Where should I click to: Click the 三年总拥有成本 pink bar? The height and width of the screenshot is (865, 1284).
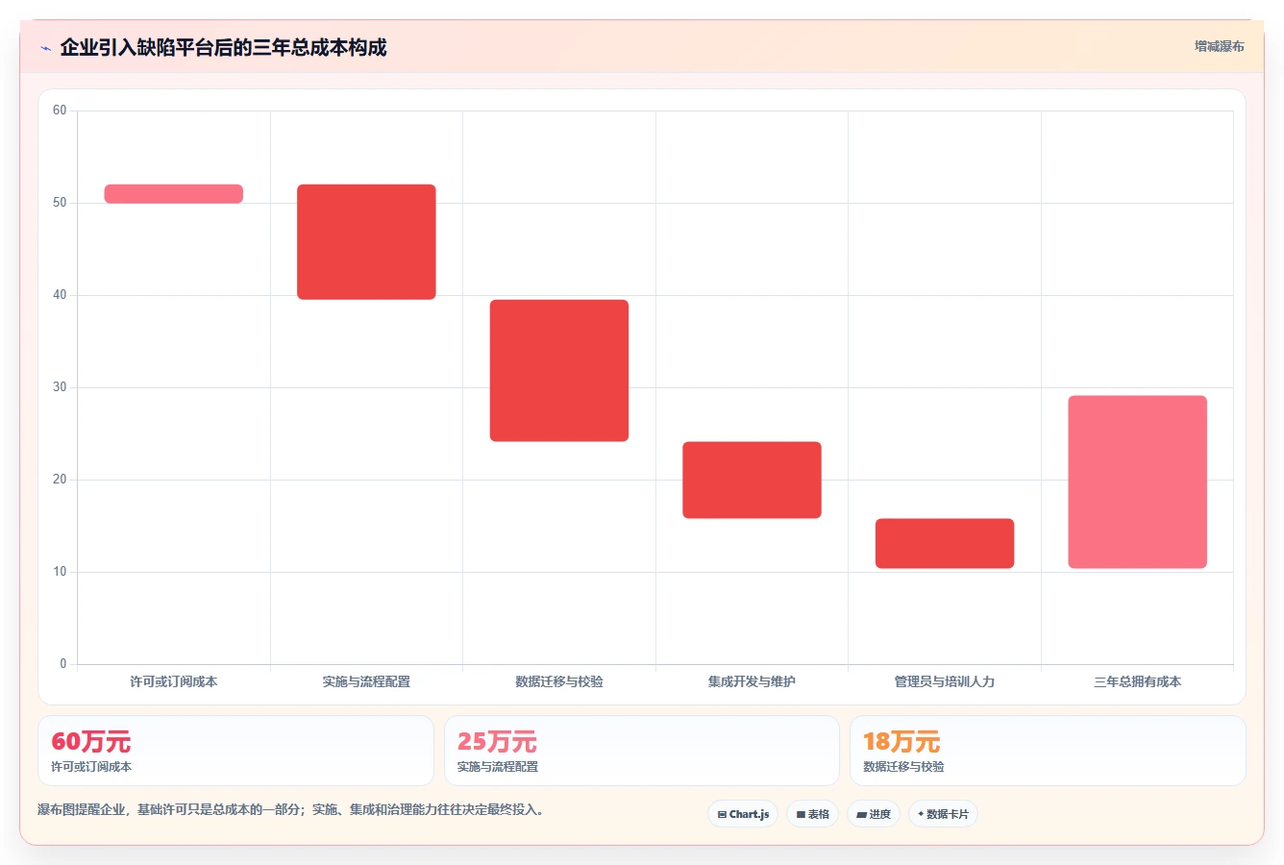pyautogui.click(x=1137, y=482)
